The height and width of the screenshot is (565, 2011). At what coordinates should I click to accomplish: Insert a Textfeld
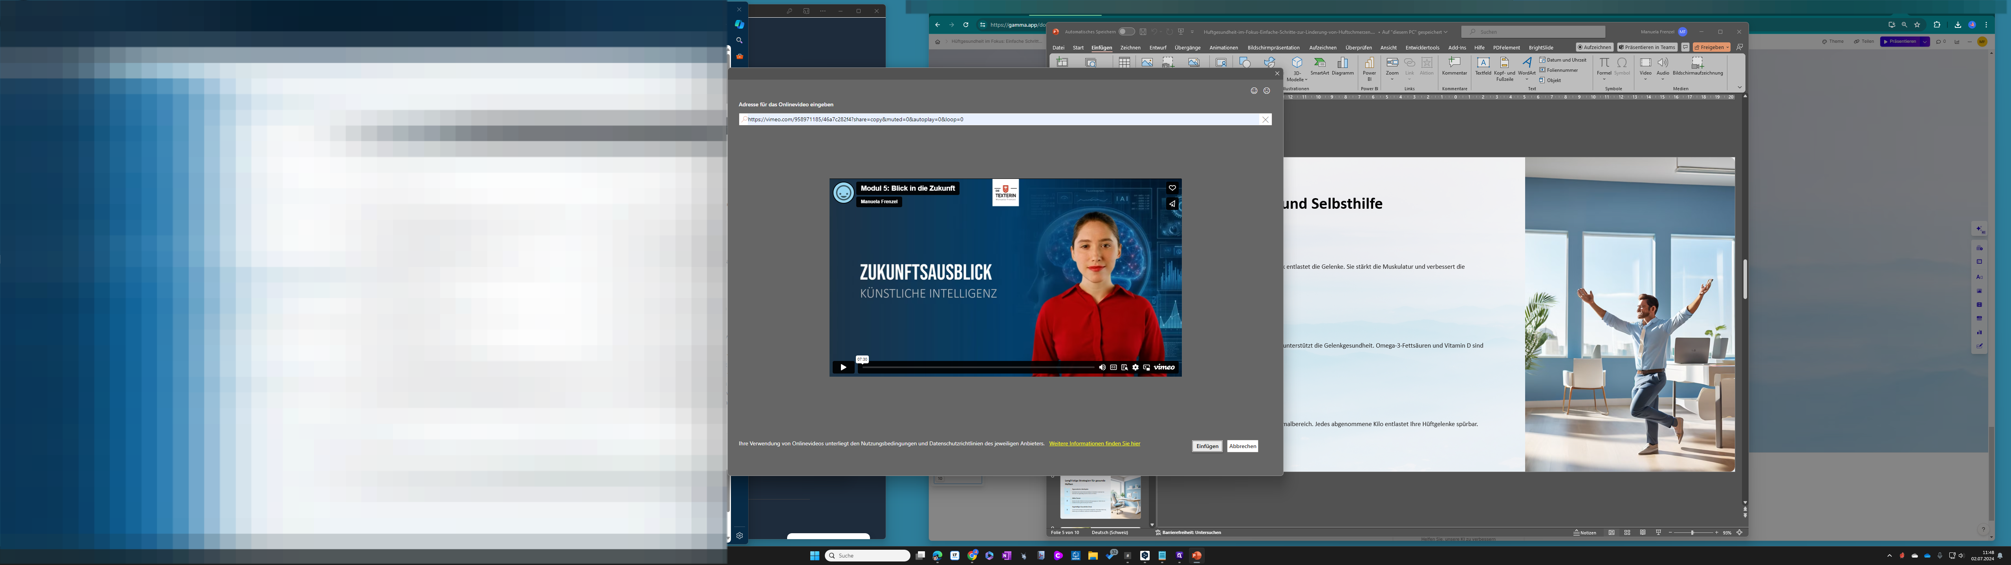[1482, 66]
